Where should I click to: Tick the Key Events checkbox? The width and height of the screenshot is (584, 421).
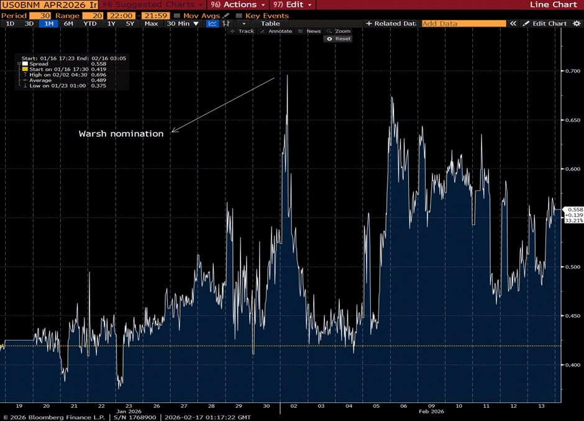pos(239,16)
